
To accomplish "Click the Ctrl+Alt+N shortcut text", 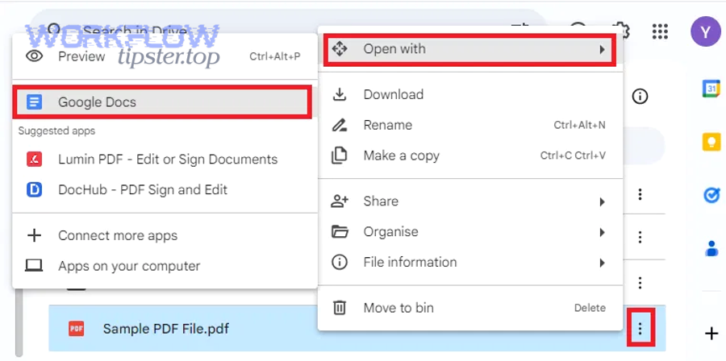I will coord(580,125).
